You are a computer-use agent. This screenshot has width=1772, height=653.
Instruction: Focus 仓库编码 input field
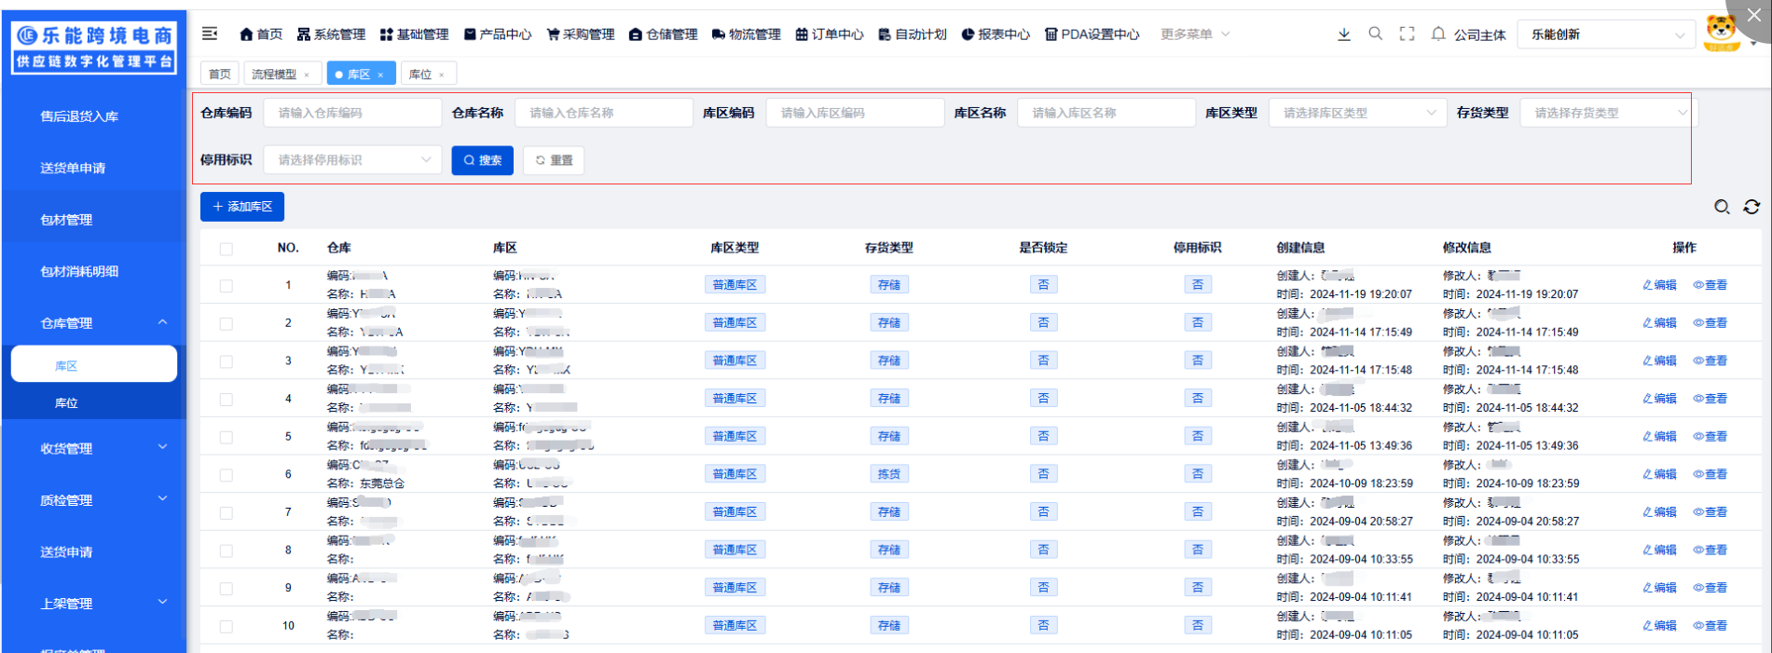(352, 113)
